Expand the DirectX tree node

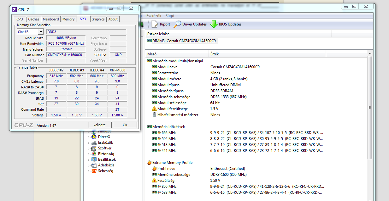point(89,137)
